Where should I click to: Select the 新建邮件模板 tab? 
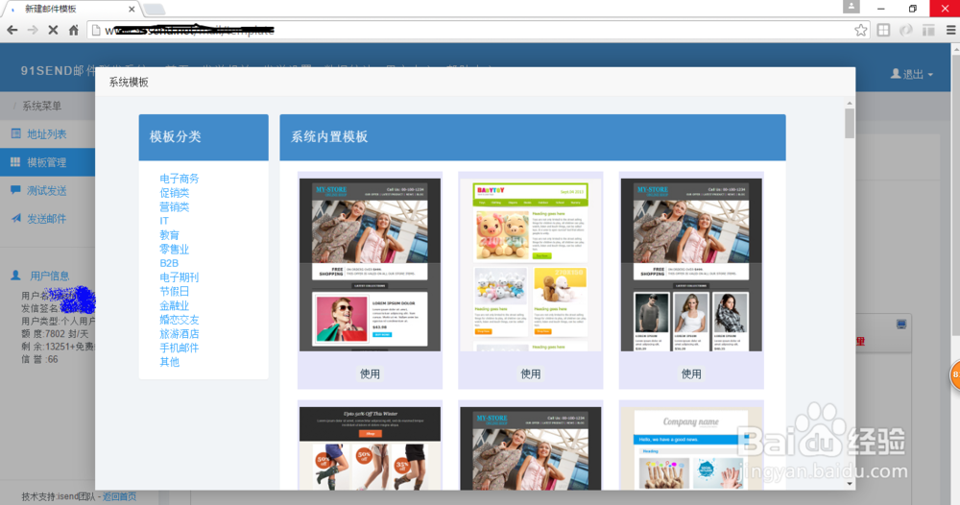72,10
